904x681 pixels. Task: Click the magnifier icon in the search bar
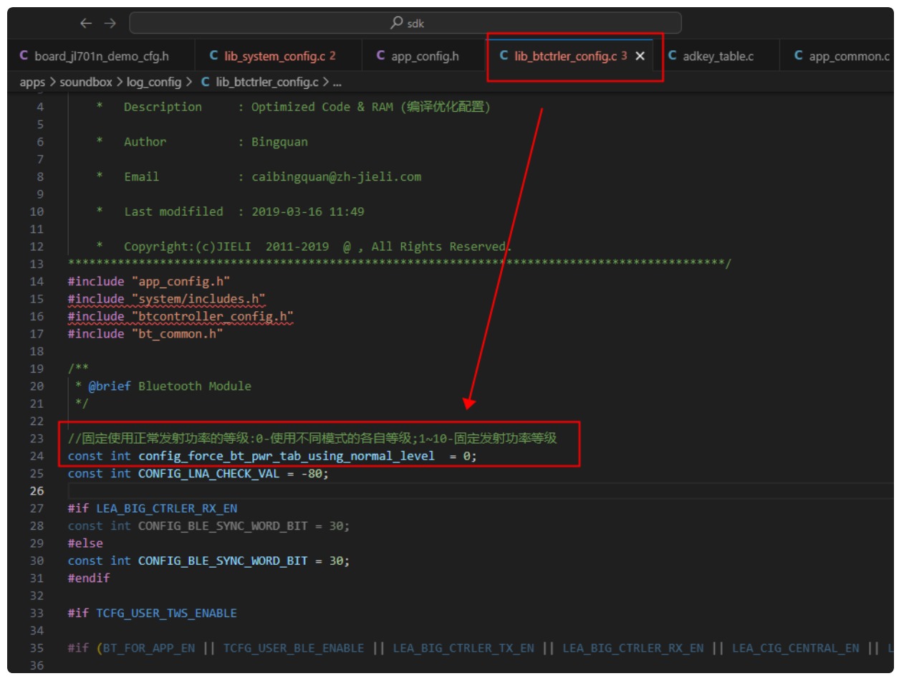[x=396, y=23]
